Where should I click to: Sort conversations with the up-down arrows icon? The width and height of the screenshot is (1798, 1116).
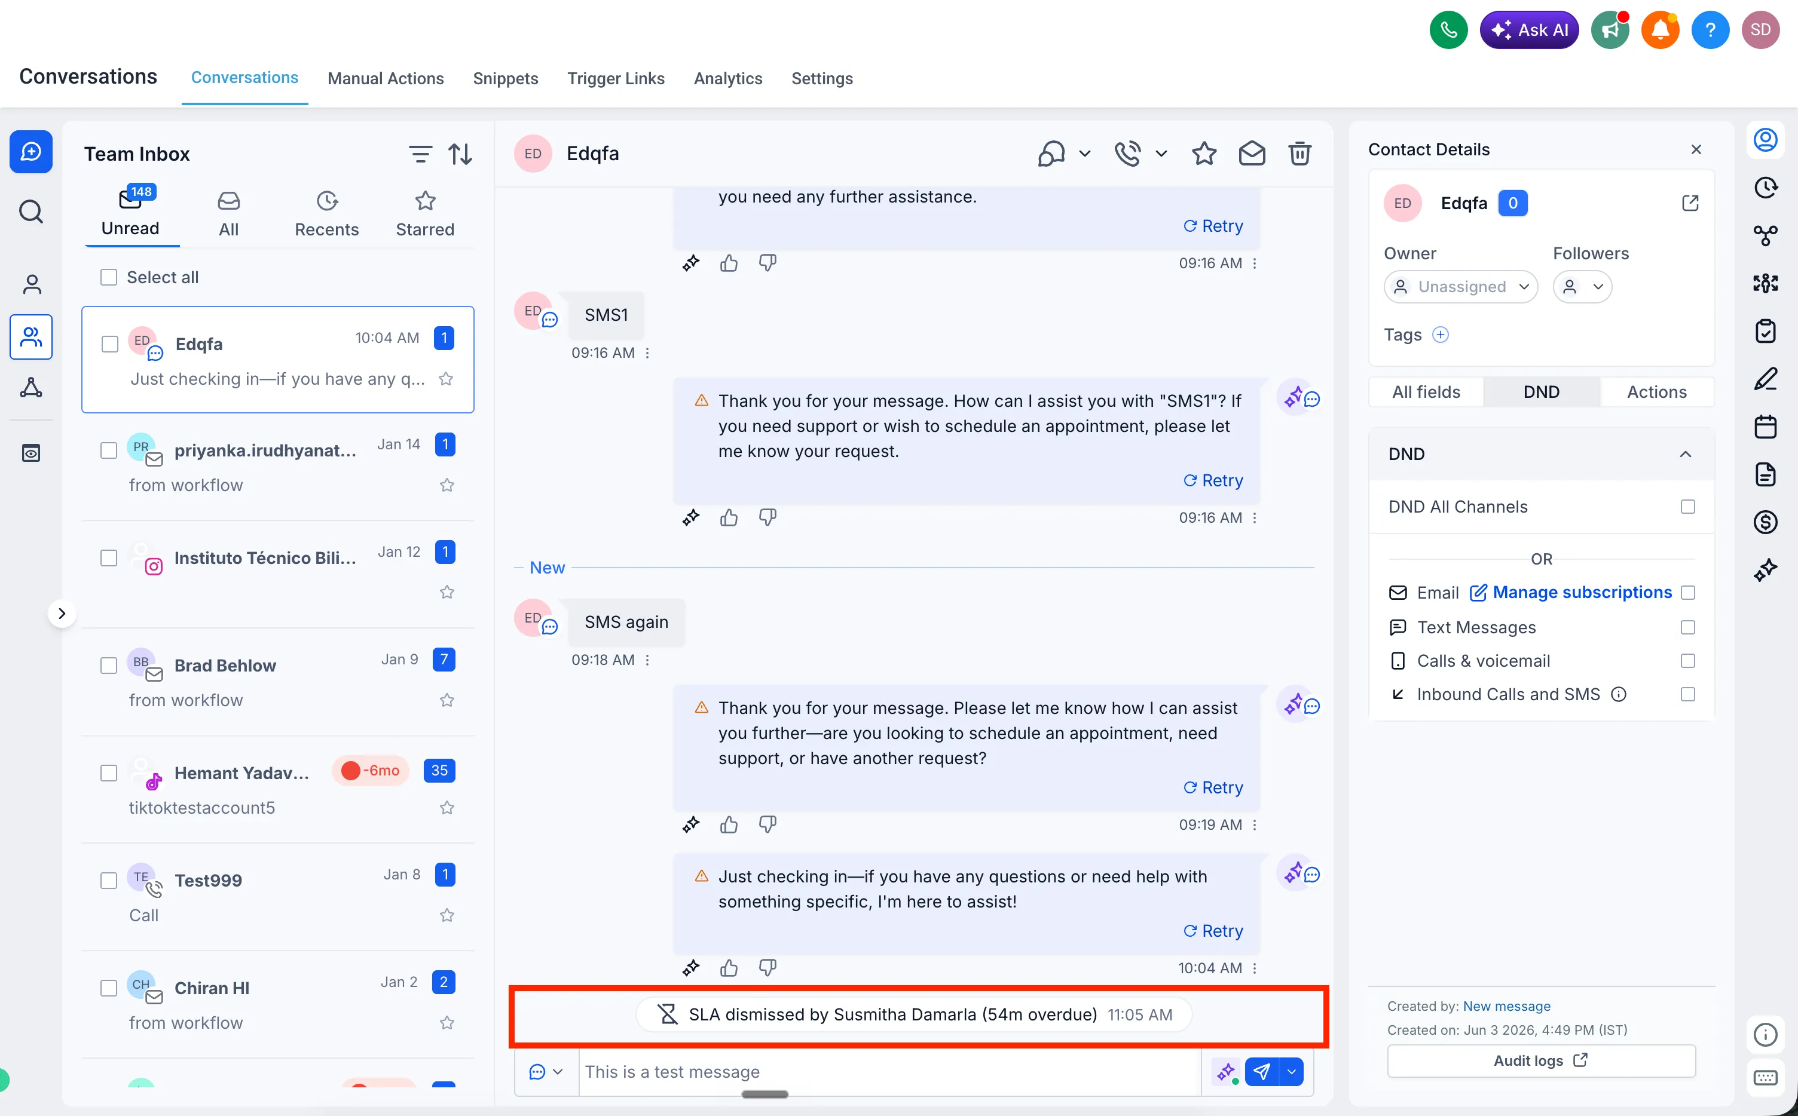click(x=461, y=154)
